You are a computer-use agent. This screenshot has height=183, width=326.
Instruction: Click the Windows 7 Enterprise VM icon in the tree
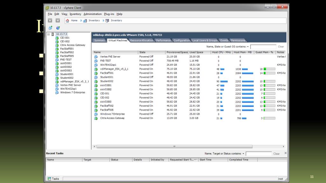(57, 92)
